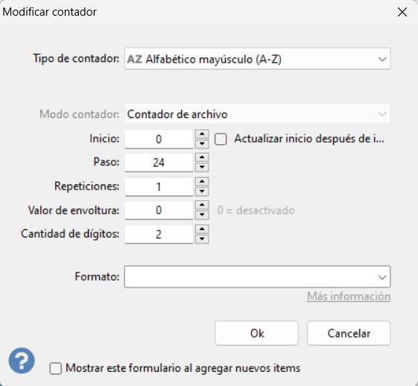
Task: Close the Modificar contador dialog
Action: pyautogui.click(x=402, y=12)
